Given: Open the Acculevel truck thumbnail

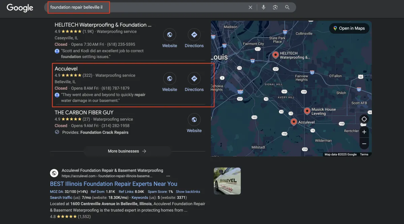Looking at the screenshot, I should click(227, 181).
